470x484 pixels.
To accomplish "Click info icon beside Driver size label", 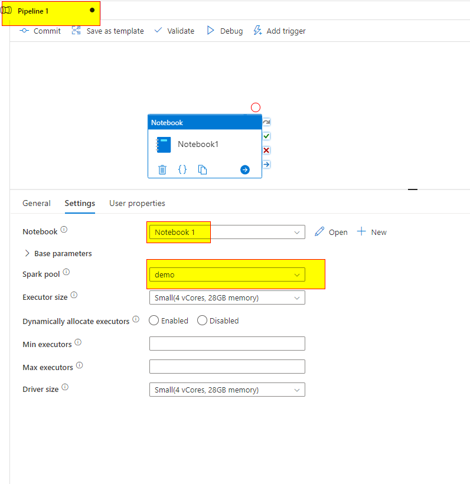I will [65, 387].
